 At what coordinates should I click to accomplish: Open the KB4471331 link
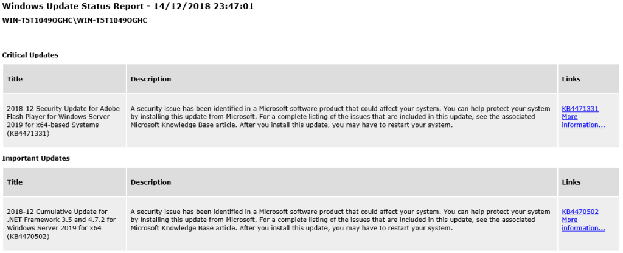580,108
